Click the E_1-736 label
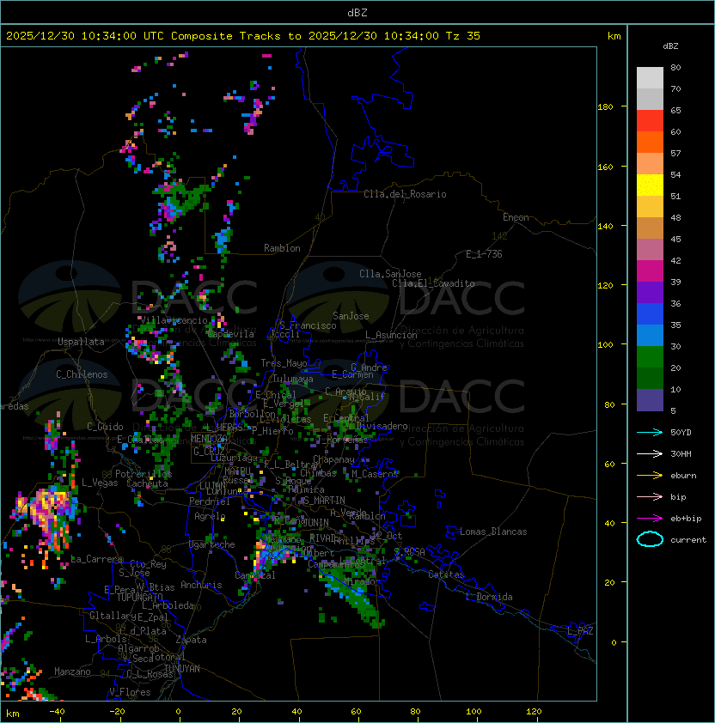 pos(484,254)
